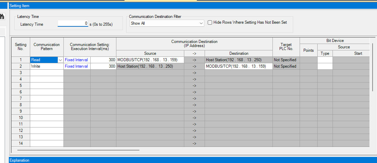This screenshot has width=377, height=163.
Task: Click the Communication Pattern cell in row 3
Action: pyautogui.click(x=46, y=73)
